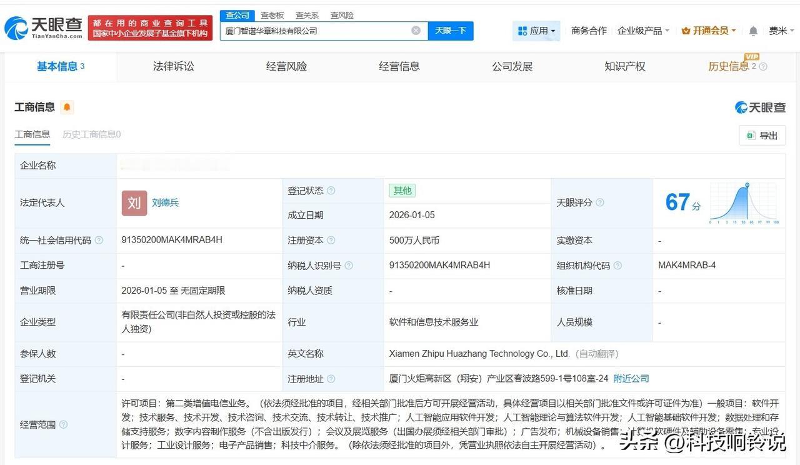The image size is (800, 465).
Task: Open the help icon next to 天眼评分
Action: pyautogui.click(x=599, y=202)
